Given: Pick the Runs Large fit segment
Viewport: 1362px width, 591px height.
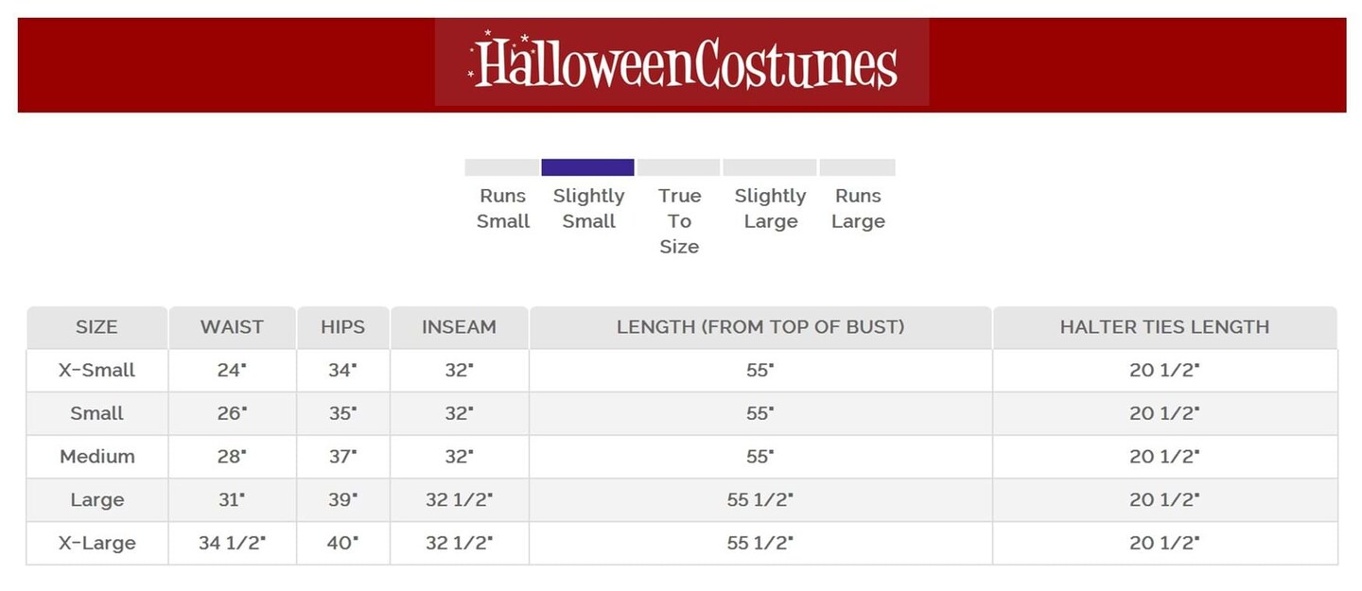Looking at the screenshot, I should click(x=857, y=167).
